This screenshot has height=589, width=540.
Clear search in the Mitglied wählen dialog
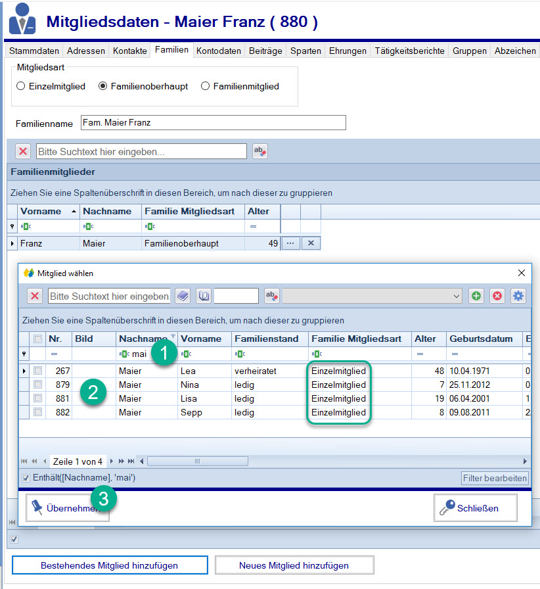[x=35, y=296]
